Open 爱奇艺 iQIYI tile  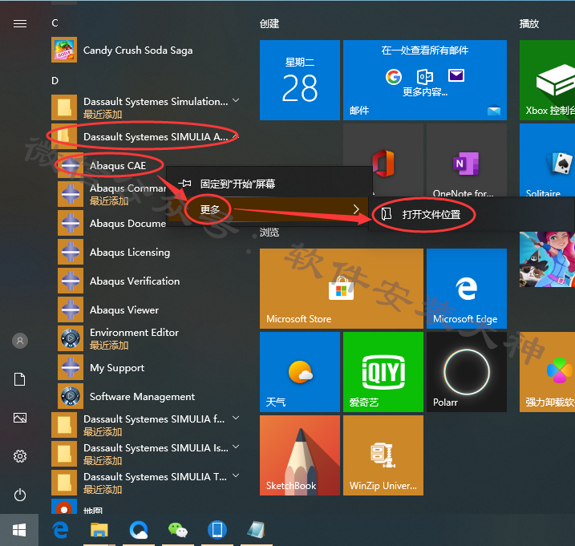tap(383, 372)
